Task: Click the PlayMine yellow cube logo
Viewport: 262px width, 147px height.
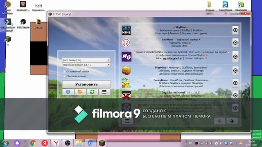Action: pyautogui.click(x=126, y=71)
